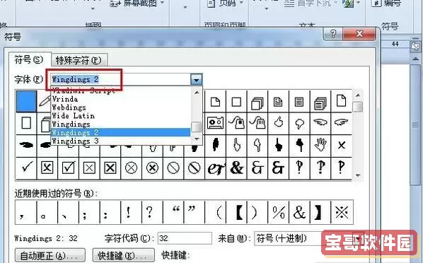Close the 符号 dialog
Viewport: 423px width, 263px height.
[359, 34]
